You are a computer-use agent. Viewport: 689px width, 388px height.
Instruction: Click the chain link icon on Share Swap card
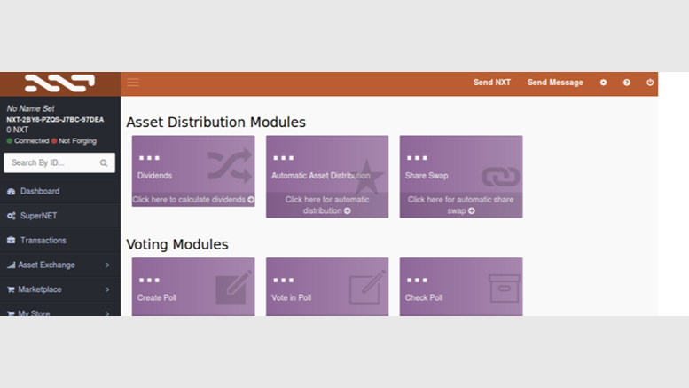(x=501, y=177)
